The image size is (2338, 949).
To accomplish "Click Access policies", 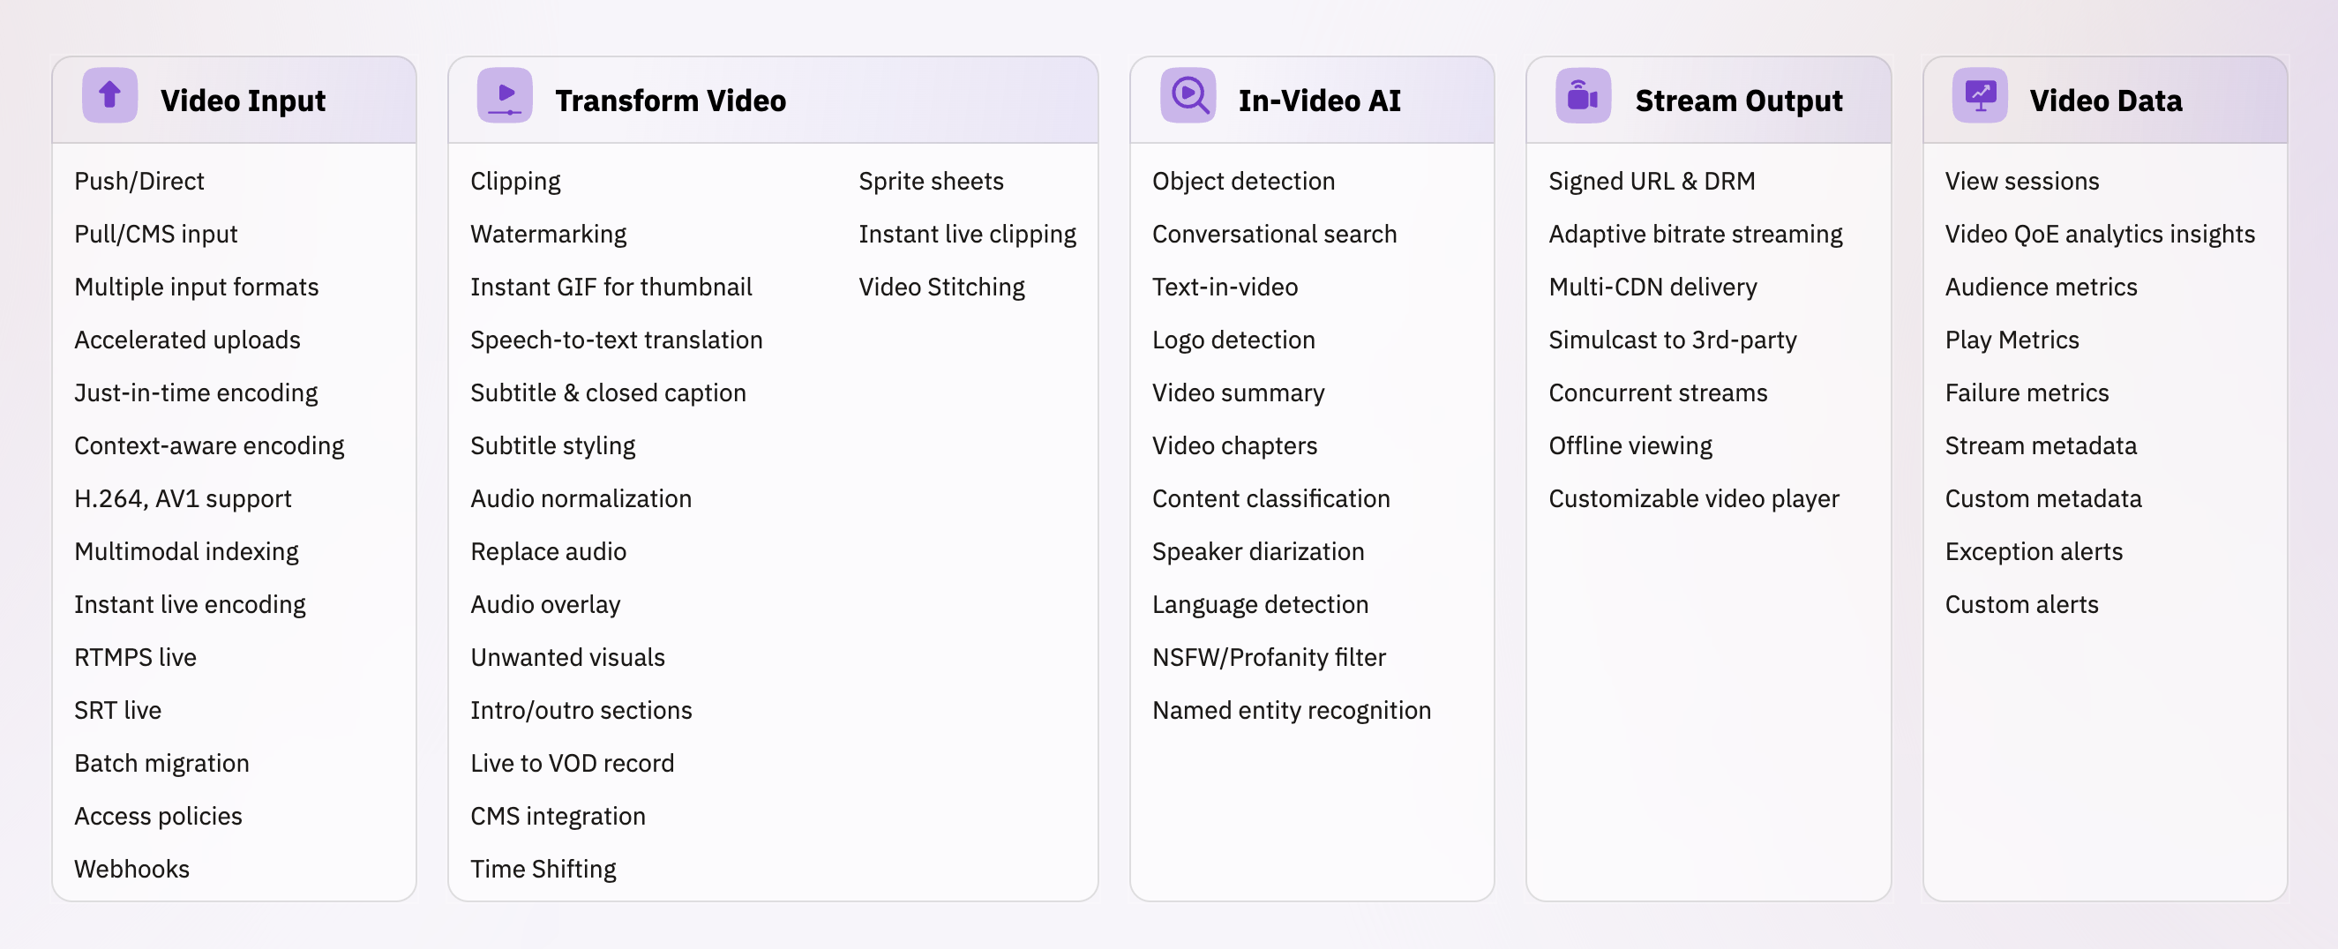I will (158, 817).
